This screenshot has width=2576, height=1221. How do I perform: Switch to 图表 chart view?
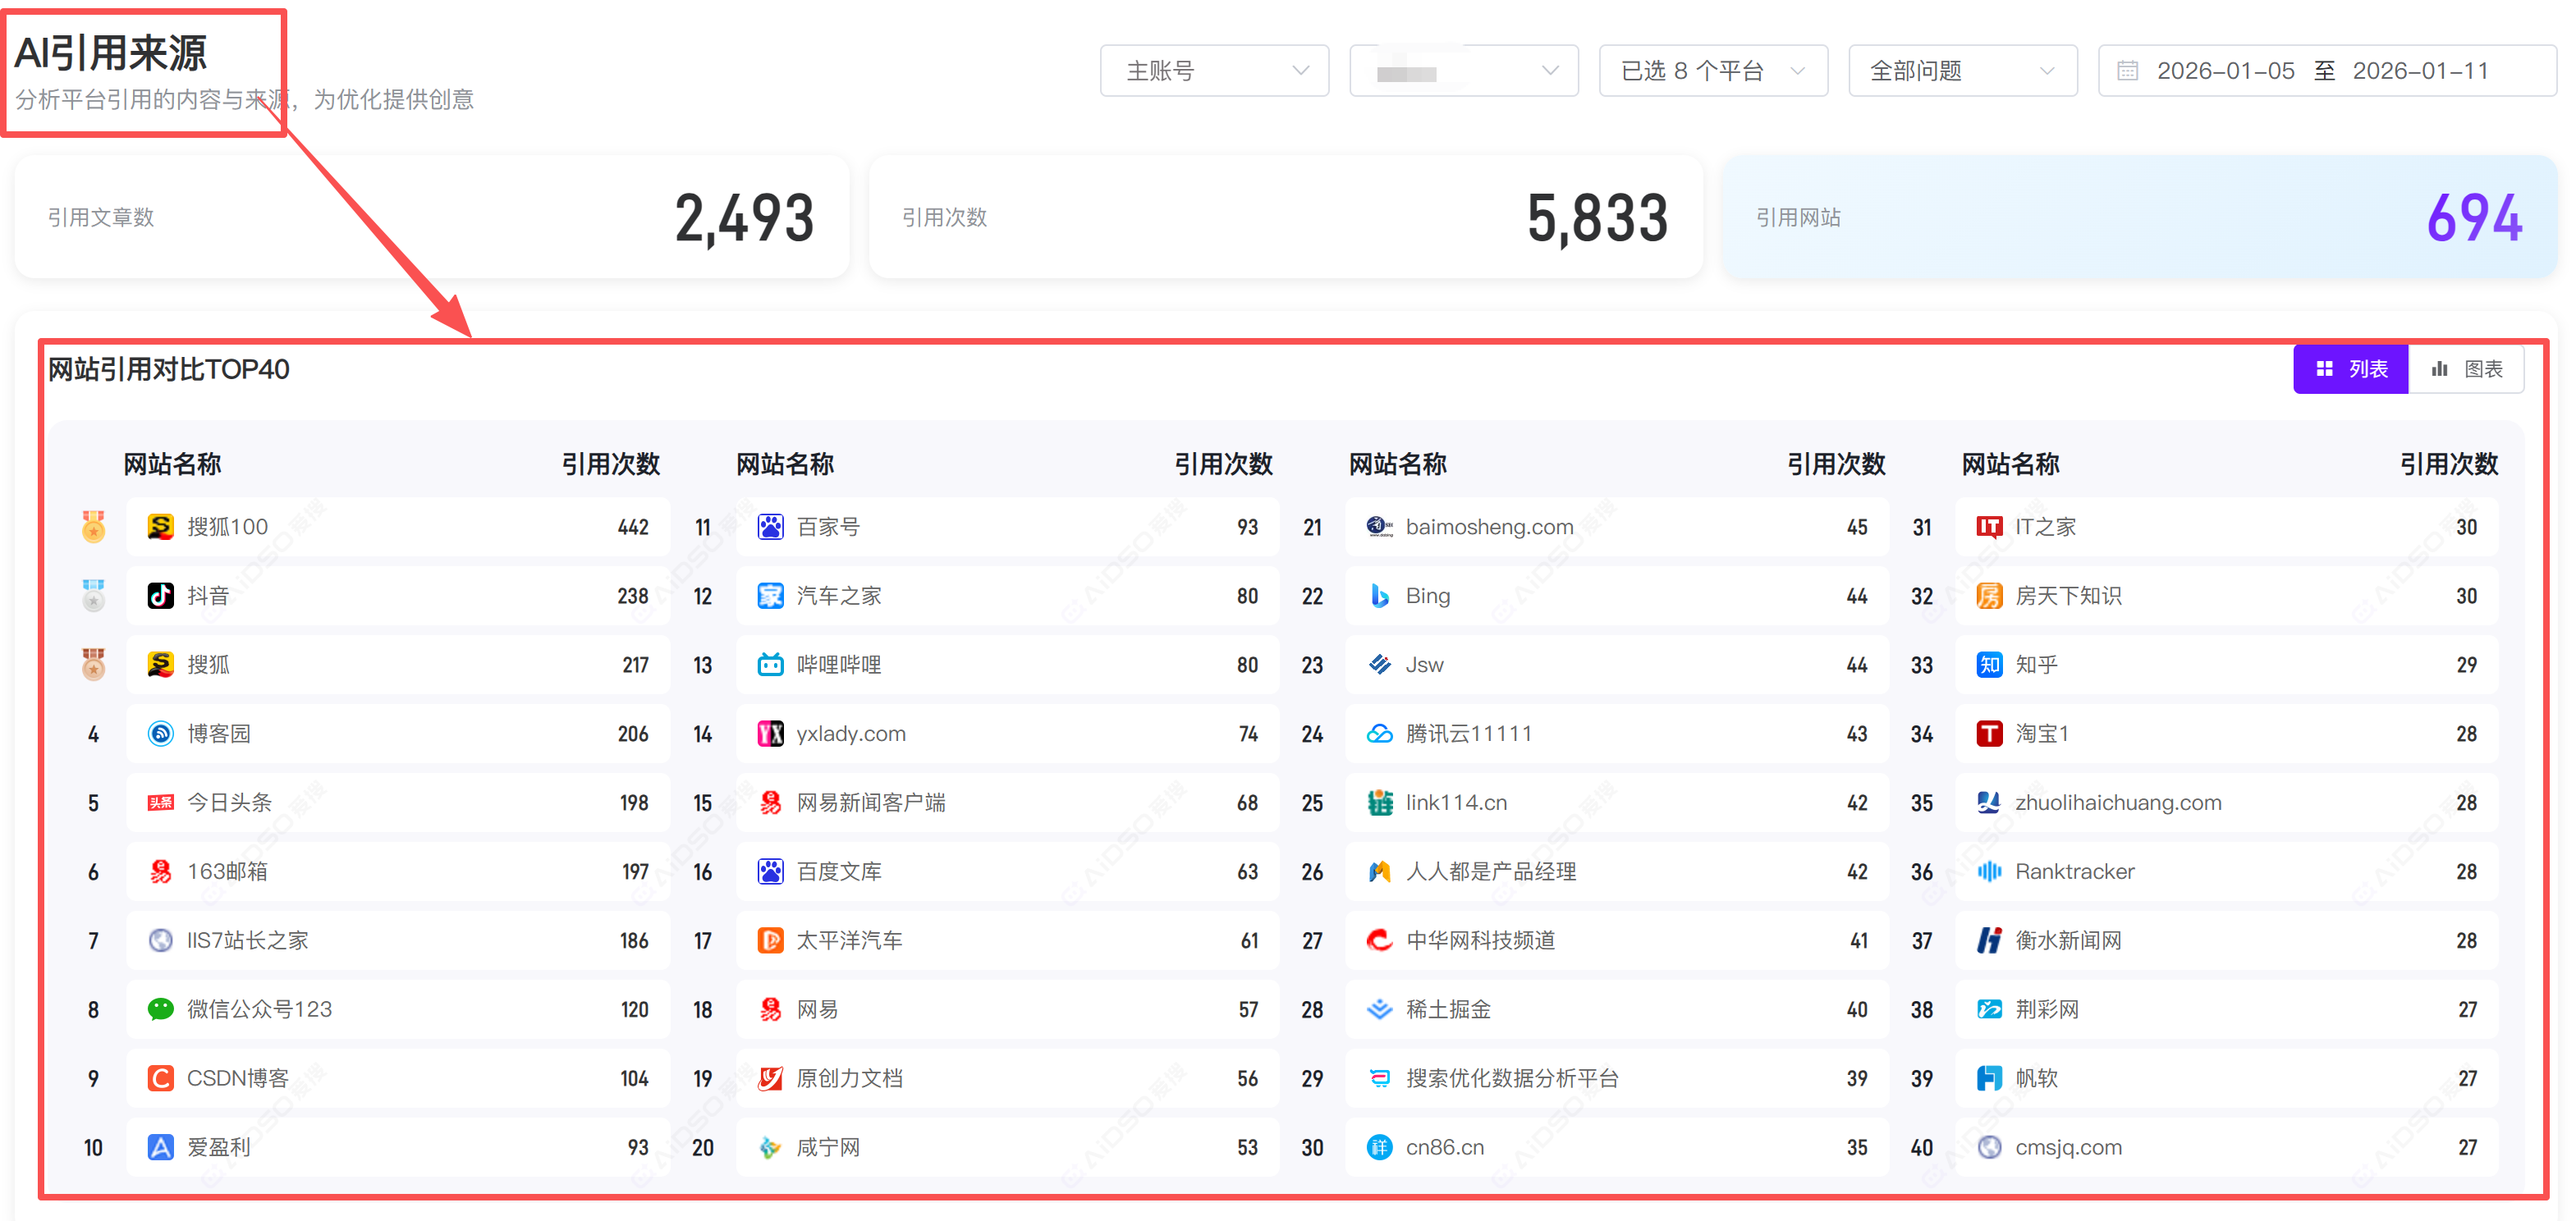click(x=2466, y=368)
